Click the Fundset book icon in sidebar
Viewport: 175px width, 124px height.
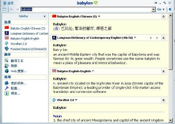pos(7,48)
